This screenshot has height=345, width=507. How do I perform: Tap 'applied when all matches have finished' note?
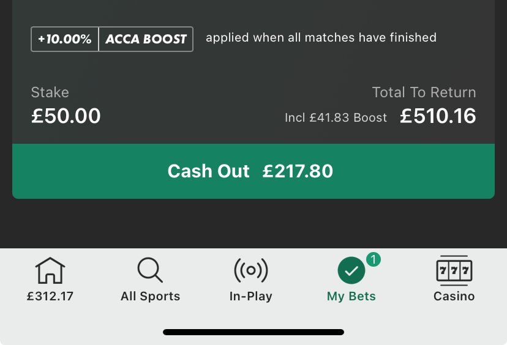coord(321,38)
